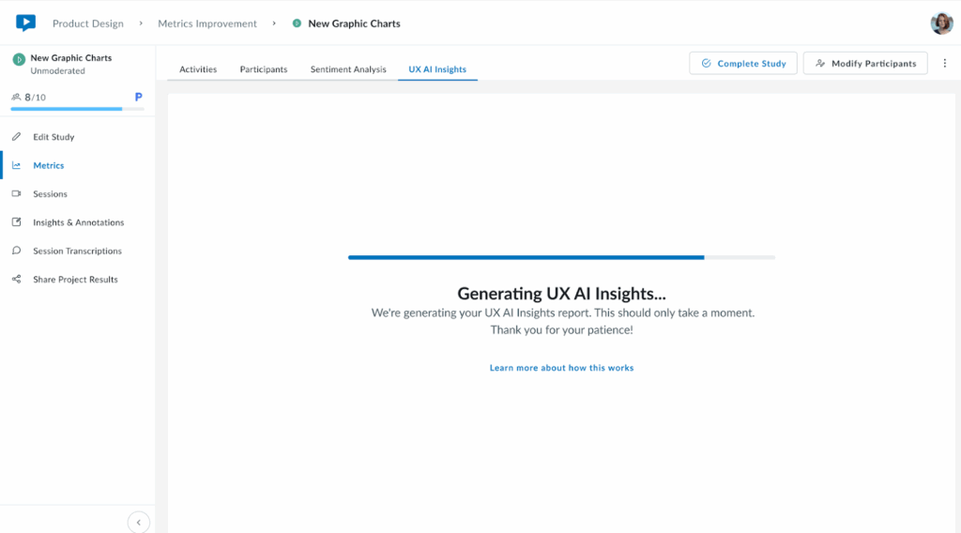Click the share icon for Share Project Results
Viewport: 961px width, 533px height.
17,279
